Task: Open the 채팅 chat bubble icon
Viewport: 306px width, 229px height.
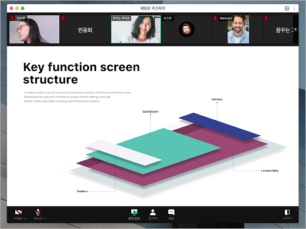Action: point(171,212)
